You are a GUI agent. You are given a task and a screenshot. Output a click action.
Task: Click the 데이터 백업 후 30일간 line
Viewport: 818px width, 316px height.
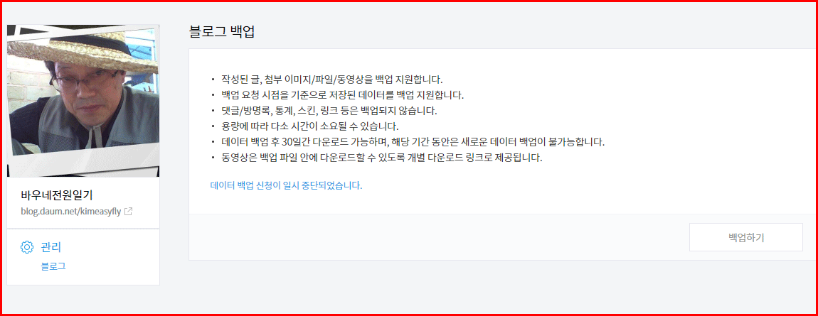tap(413, 141)
